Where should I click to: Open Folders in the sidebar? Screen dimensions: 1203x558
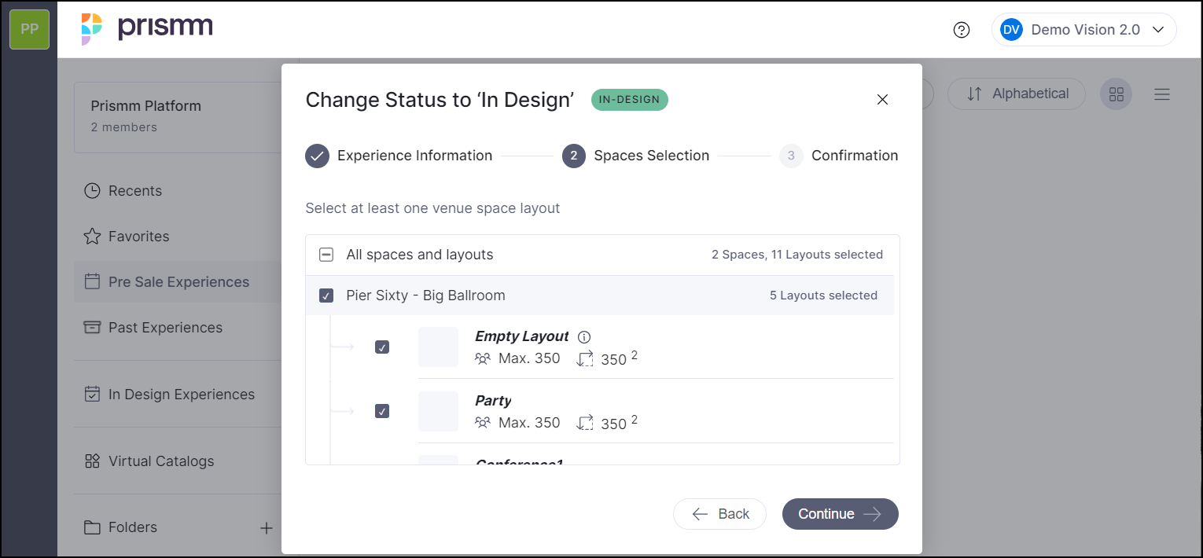point(133,527)
